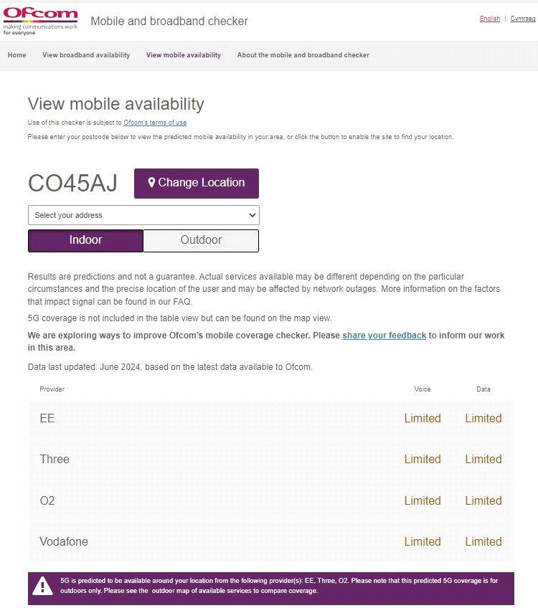Switch to Outdoor coverage view

[201, 240]
